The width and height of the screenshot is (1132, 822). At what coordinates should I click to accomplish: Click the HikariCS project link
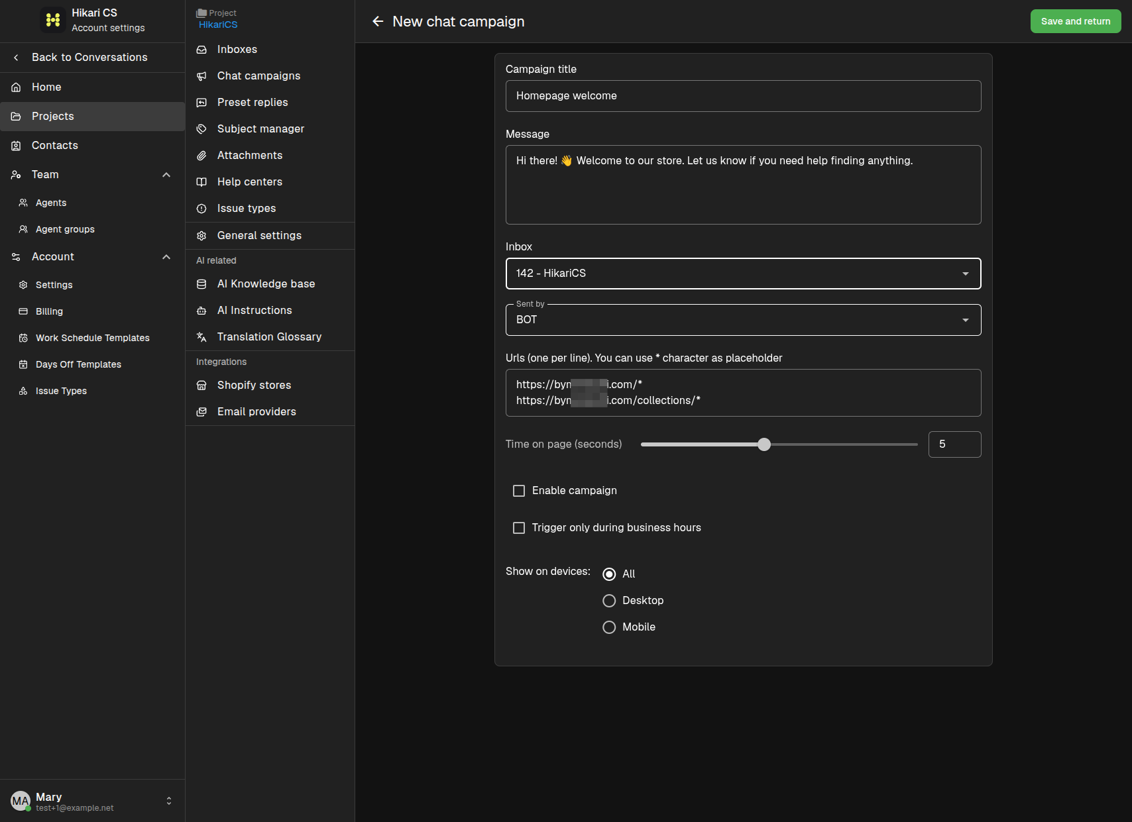tap(218, 25)
